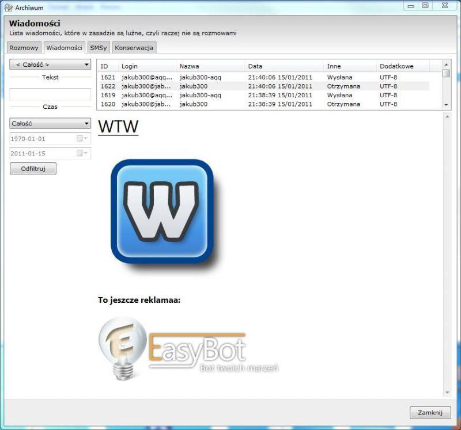This screenshot has height=430, width=461.
Task: Sort messages by the Login column header
Action: pos(147,66)
